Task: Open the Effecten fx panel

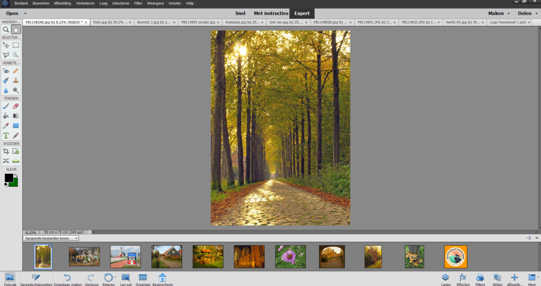Action: [463, 279]
